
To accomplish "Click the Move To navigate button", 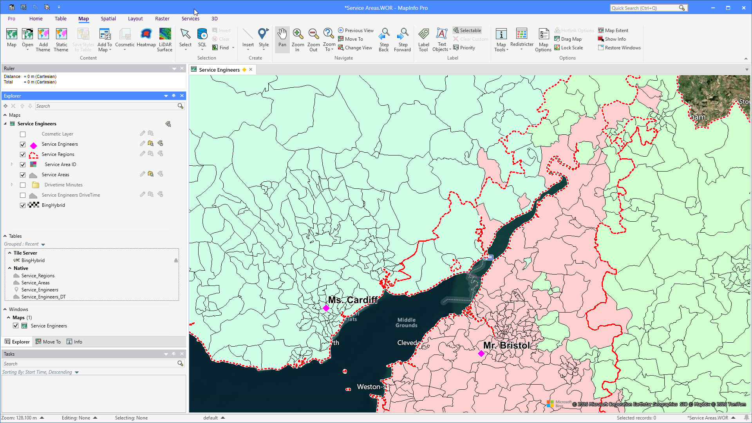I will (351, 39).
